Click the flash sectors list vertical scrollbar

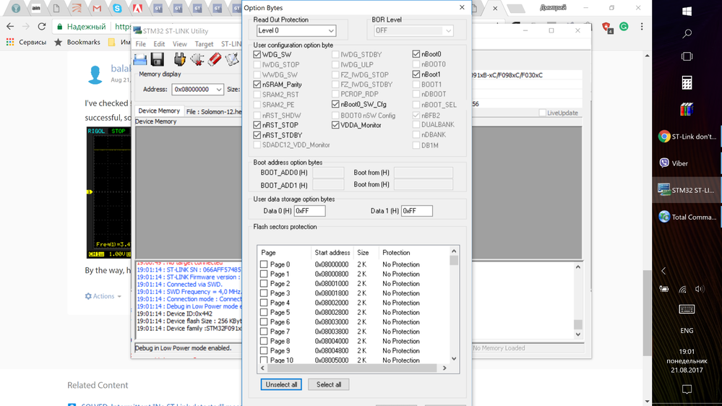click(x=454, y=304)
